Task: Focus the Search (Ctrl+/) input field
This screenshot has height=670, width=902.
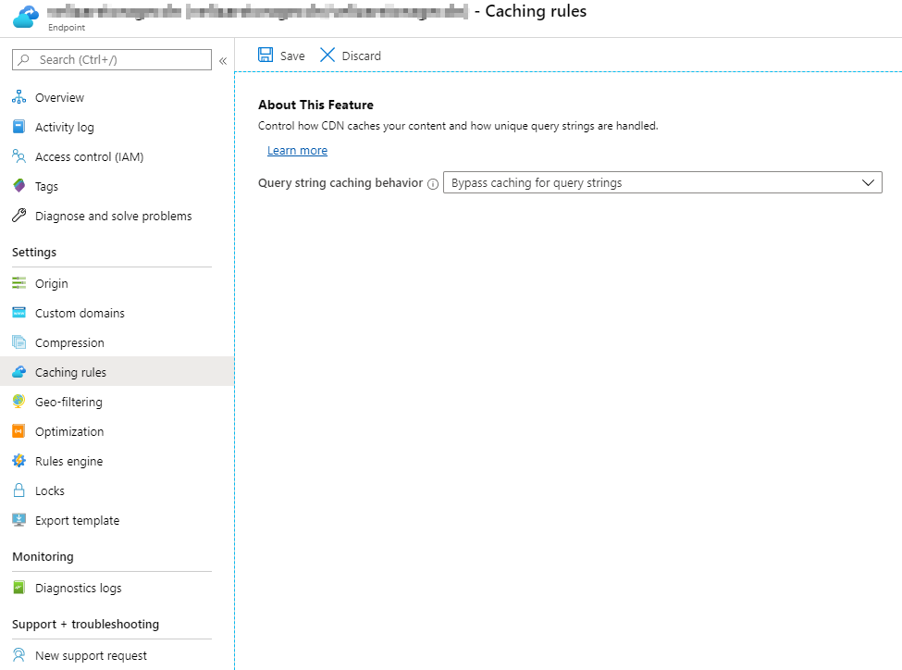Action: click(x=112, y=59)
